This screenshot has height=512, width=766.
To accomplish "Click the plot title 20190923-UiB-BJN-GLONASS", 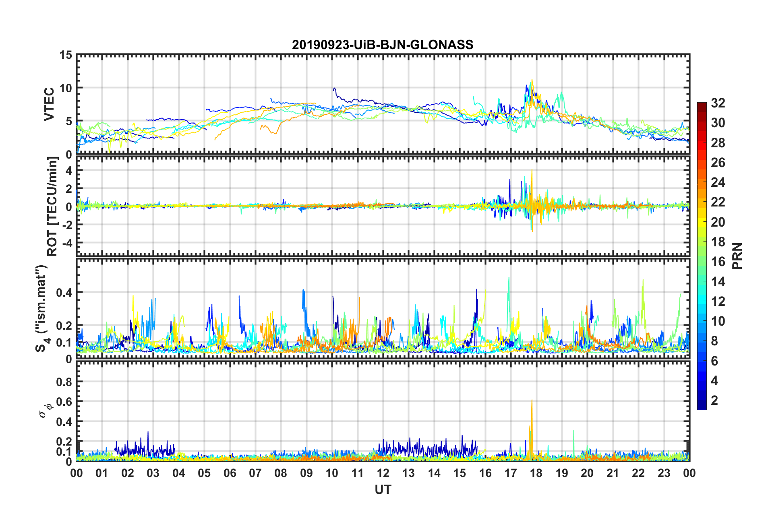I will (383, 45).
